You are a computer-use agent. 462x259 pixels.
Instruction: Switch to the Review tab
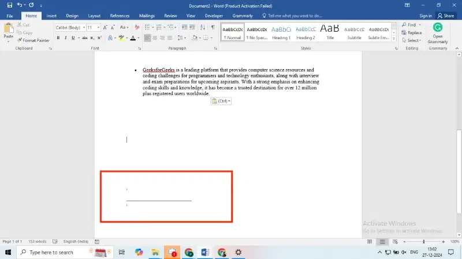tap(170, 16)
